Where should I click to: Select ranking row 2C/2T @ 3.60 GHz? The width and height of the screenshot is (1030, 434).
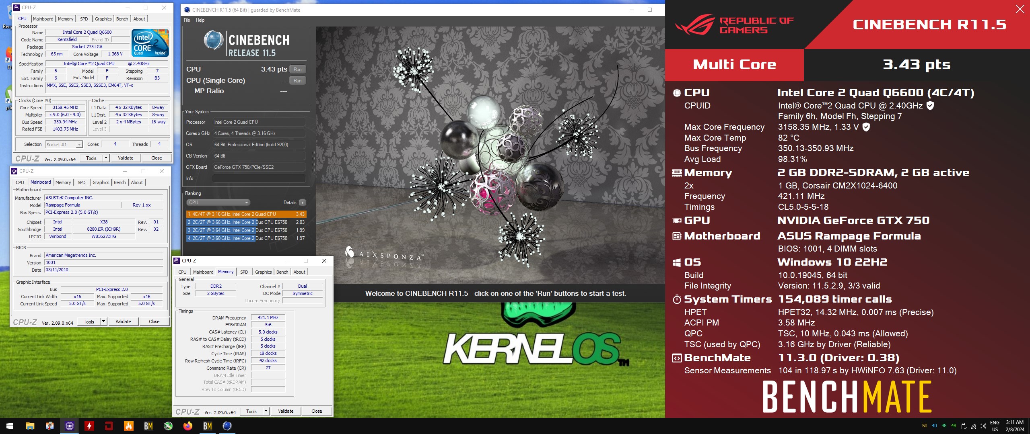pos(246,238)
